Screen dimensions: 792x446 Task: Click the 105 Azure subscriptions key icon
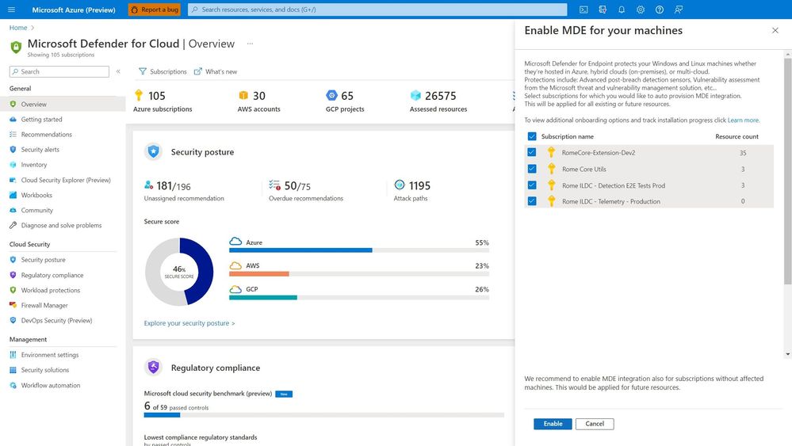click(139, 95)
